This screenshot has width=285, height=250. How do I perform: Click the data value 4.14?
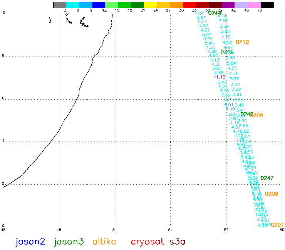pyautogui.click(x=222, y=16)
